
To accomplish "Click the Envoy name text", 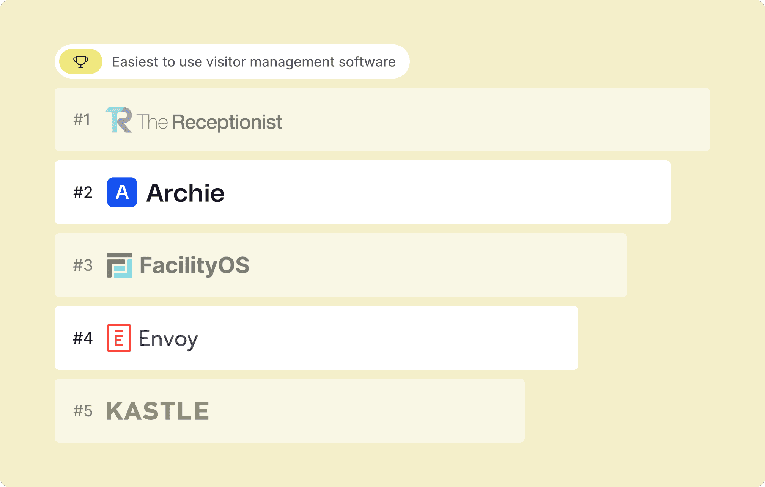I will 168,338.
